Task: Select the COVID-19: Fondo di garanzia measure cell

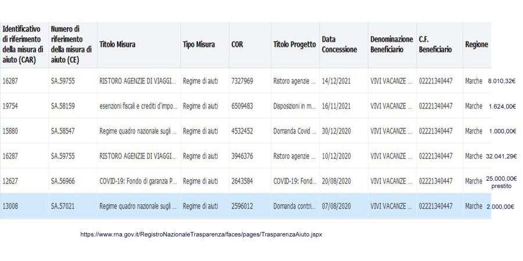Action: (x=137, y=181)
